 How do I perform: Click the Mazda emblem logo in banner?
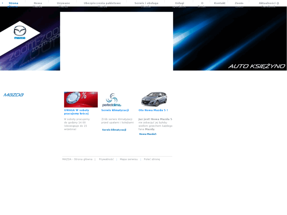point(20,32)
